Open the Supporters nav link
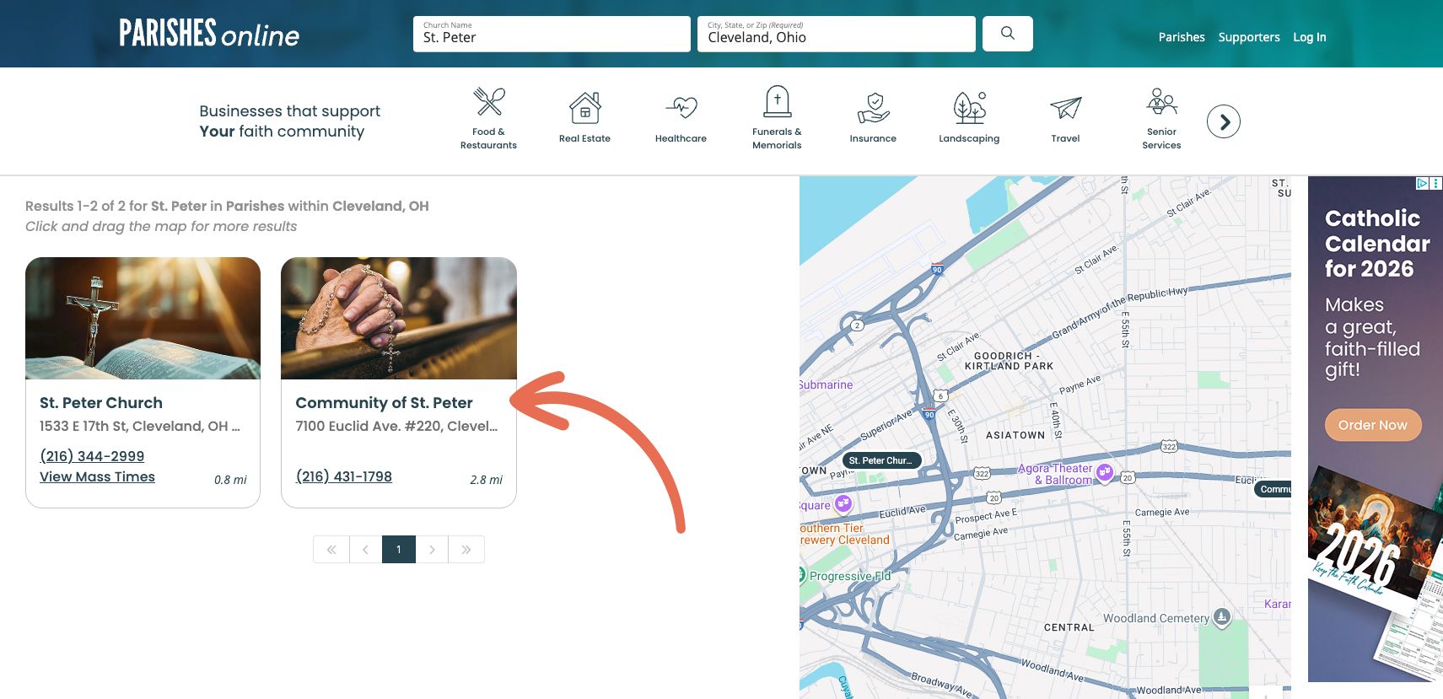1443x699 pixels. (1249, 37)
